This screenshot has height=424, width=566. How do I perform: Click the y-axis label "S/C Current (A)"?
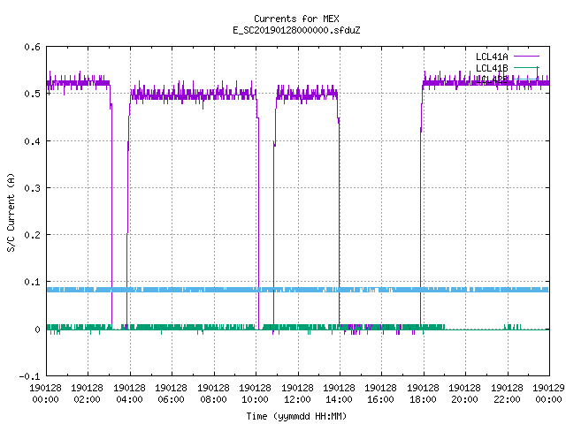coord(11,212)
